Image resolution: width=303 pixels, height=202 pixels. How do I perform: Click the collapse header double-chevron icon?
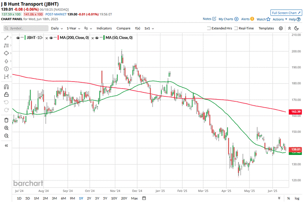click(289, 28)
